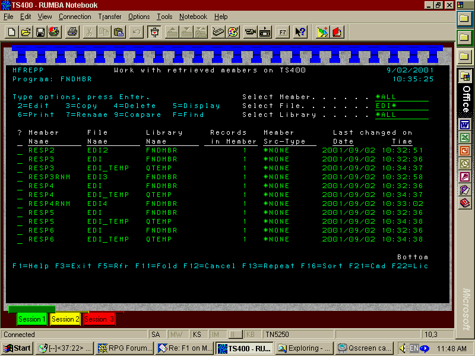Switch to the Session 3 tab
Viewport: 475px width, 356px height.
point(99,319)
